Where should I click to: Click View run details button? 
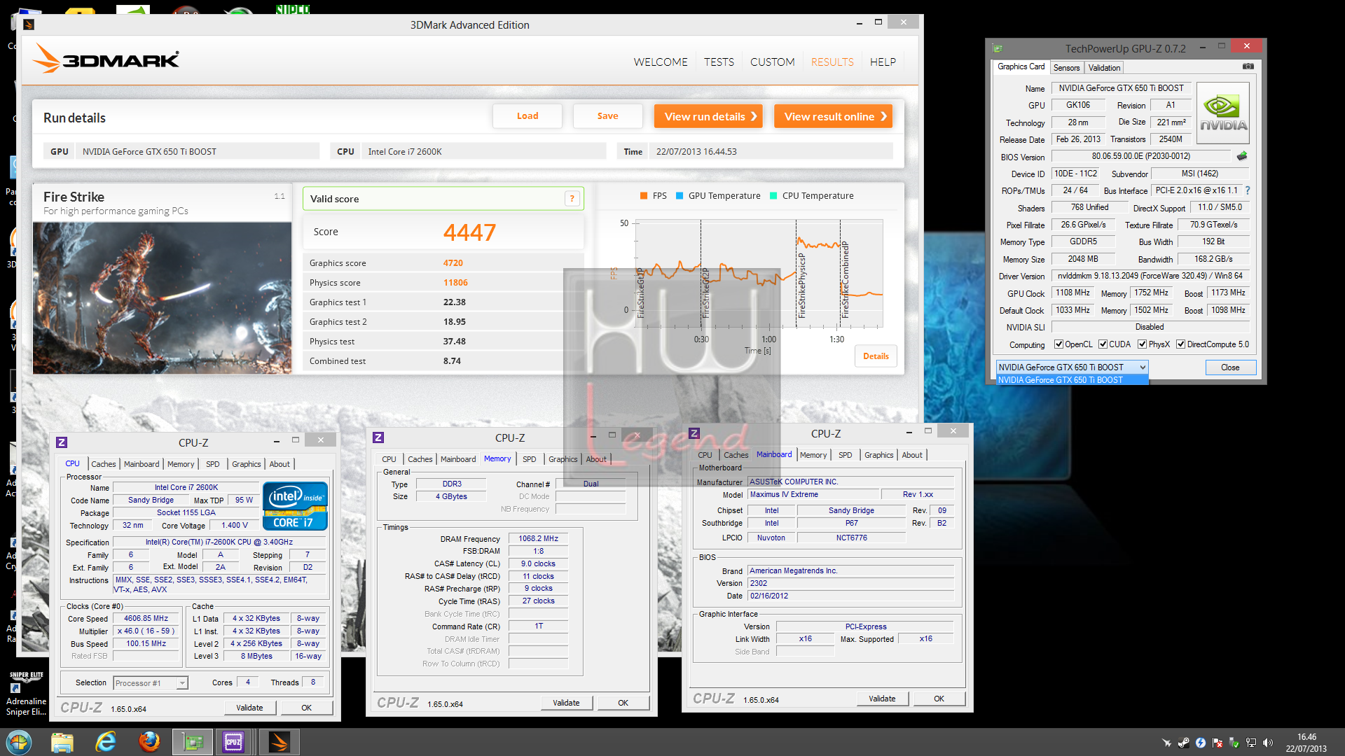tap(708, 116)
